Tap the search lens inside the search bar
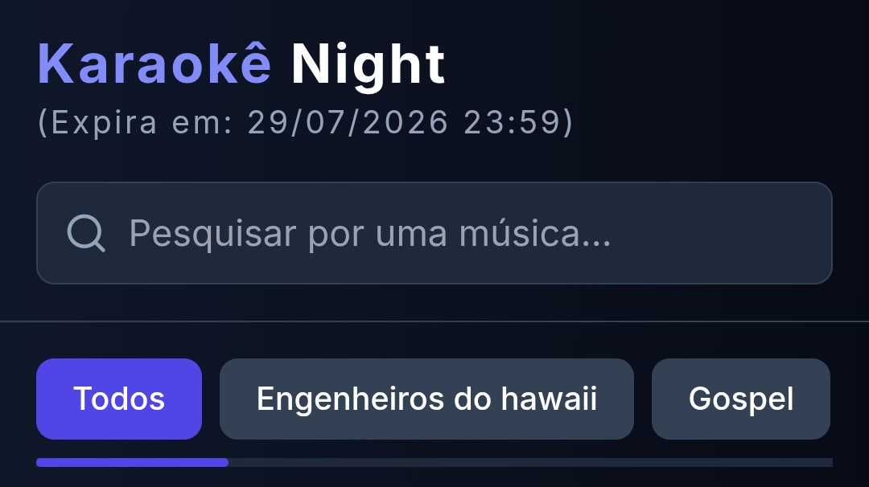 (x=86, y=233)
